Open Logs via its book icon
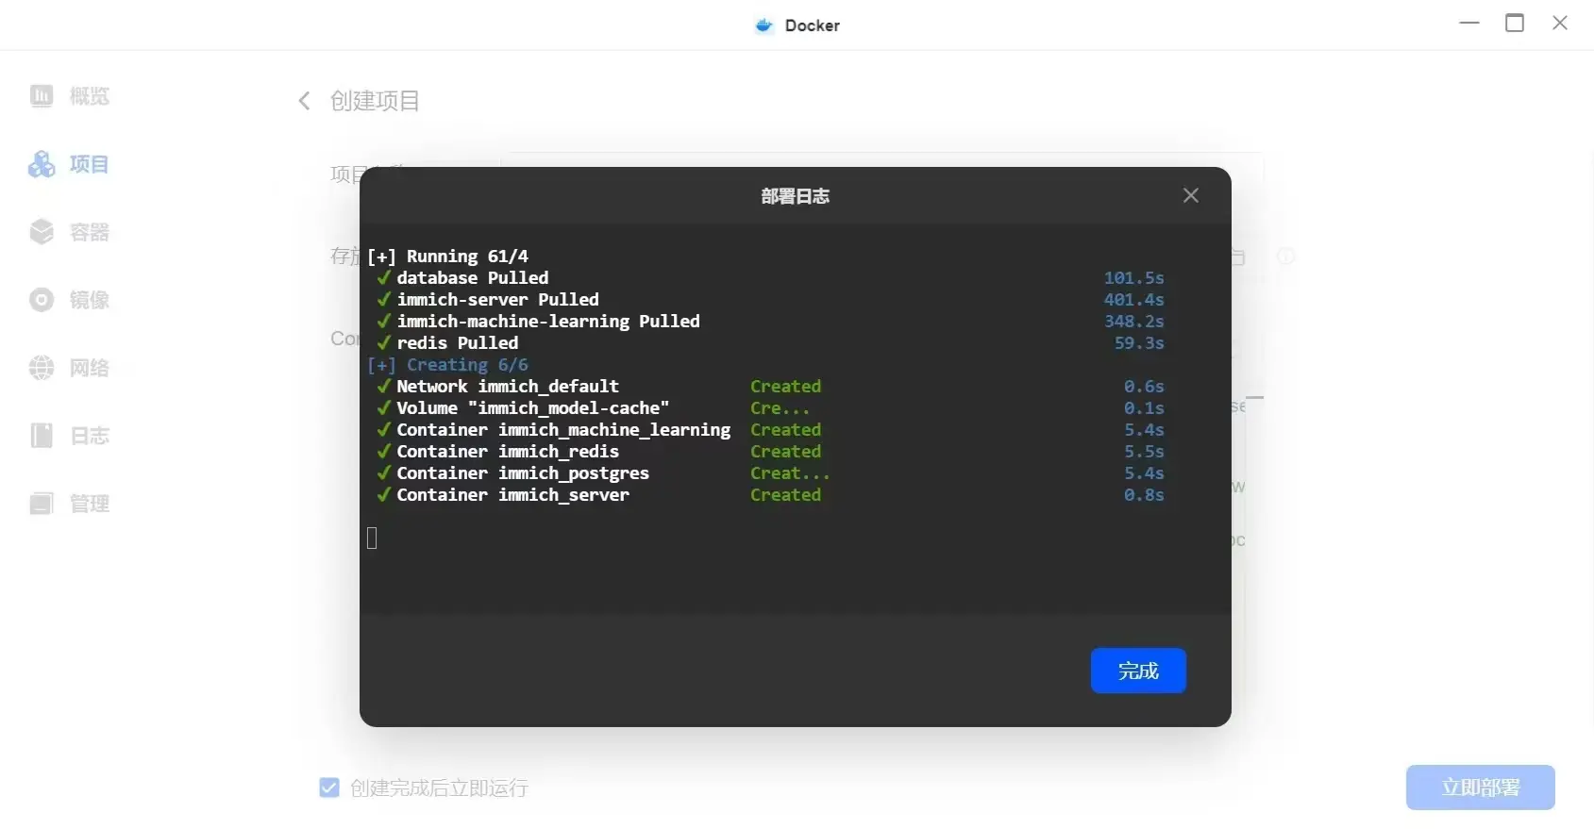1594x829 pixels. click(42, 436)
